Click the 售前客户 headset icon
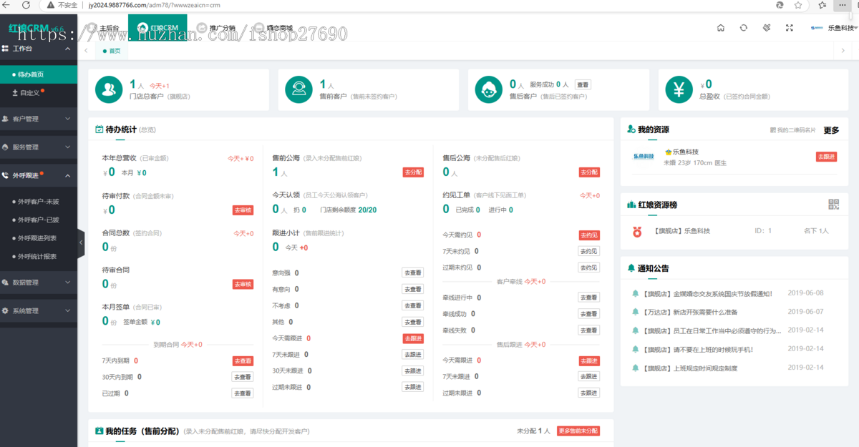This screenshot has width=859, height=447. (x=299, y=89)
